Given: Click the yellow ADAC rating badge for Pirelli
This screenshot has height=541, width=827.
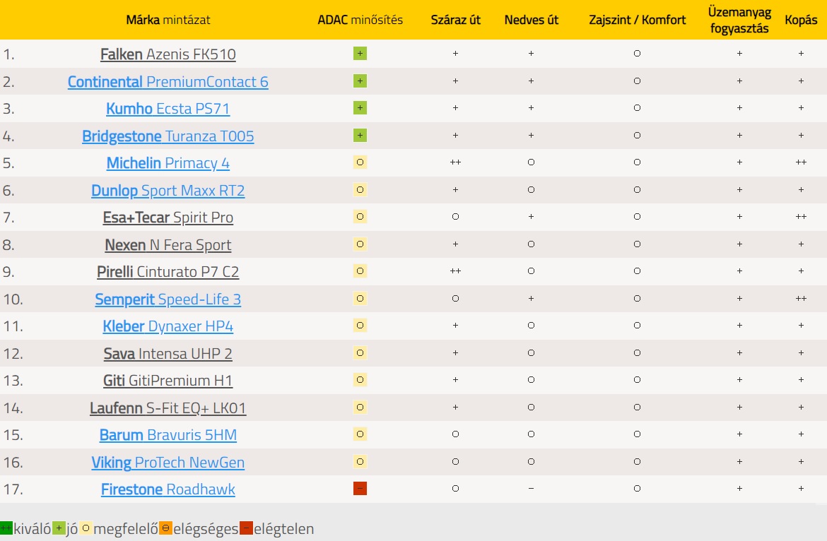Looking at the screenshot, I should click(x=360, y=270).
